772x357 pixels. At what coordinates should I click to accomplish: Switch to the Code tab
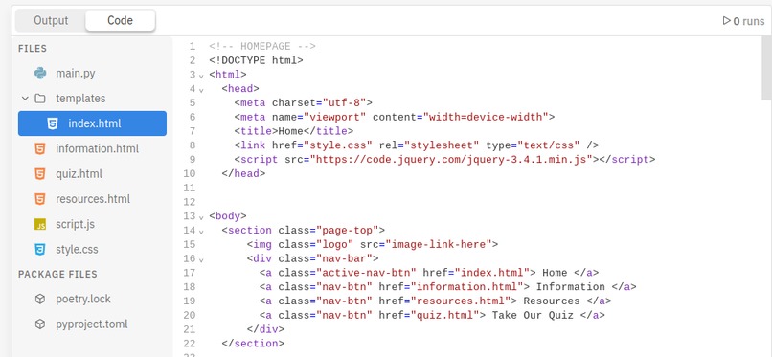click(120, 21)
